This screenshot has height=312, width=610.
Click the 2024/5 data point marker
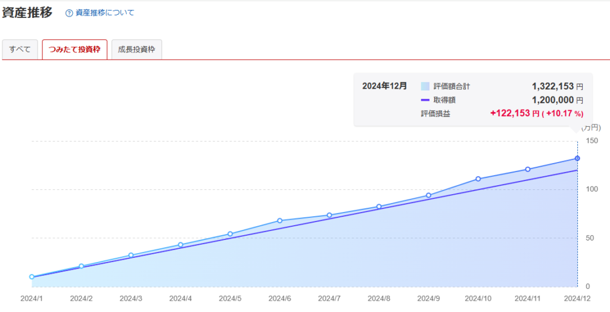tap(230, 234)
